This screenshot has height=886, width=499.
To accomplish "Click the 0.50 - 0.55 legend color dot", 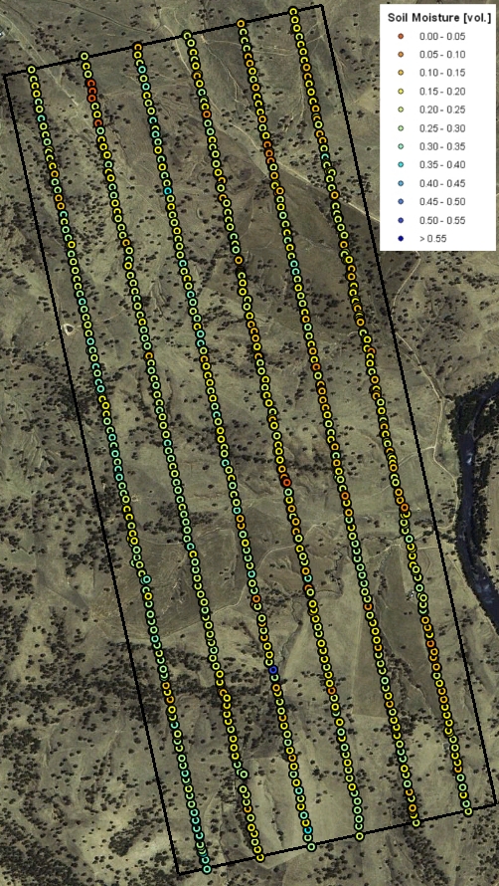I will pos(401,220).
